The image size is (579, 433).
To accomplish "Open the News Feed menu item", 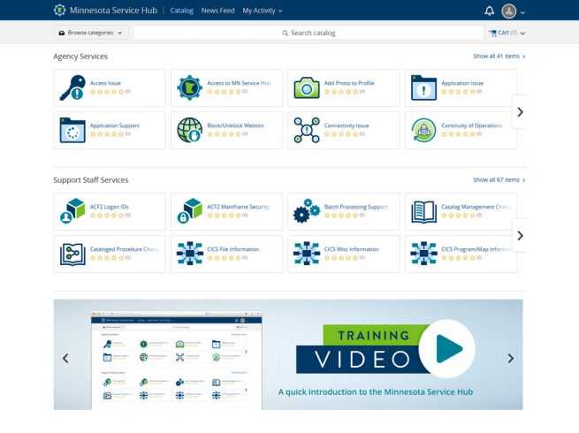I will pos(217,11).
